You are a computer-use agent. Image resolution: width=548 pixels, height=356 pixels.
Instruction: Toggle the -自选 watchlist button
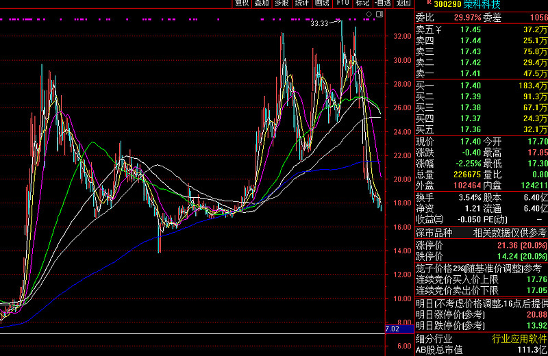coord(382,3)
